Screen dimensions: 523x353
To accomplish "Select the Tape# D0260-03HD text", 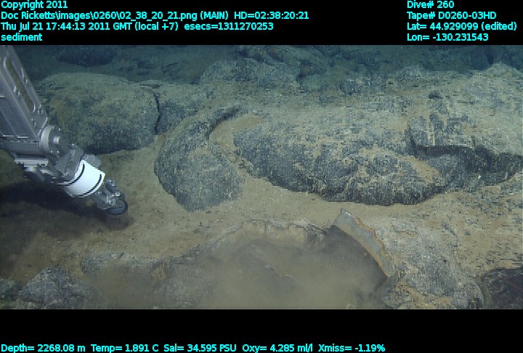I will tap(451, 15).
